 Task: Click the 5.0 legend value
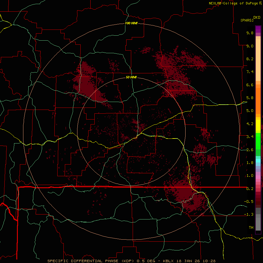click(250, 111)
